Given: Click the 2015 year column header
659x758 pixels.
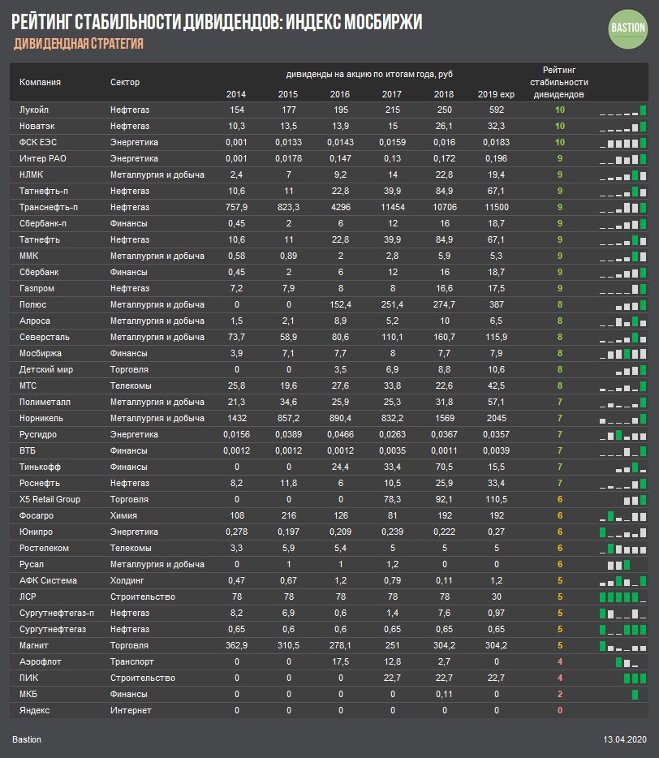Looking at the screenshot, I should coord(288,94).
